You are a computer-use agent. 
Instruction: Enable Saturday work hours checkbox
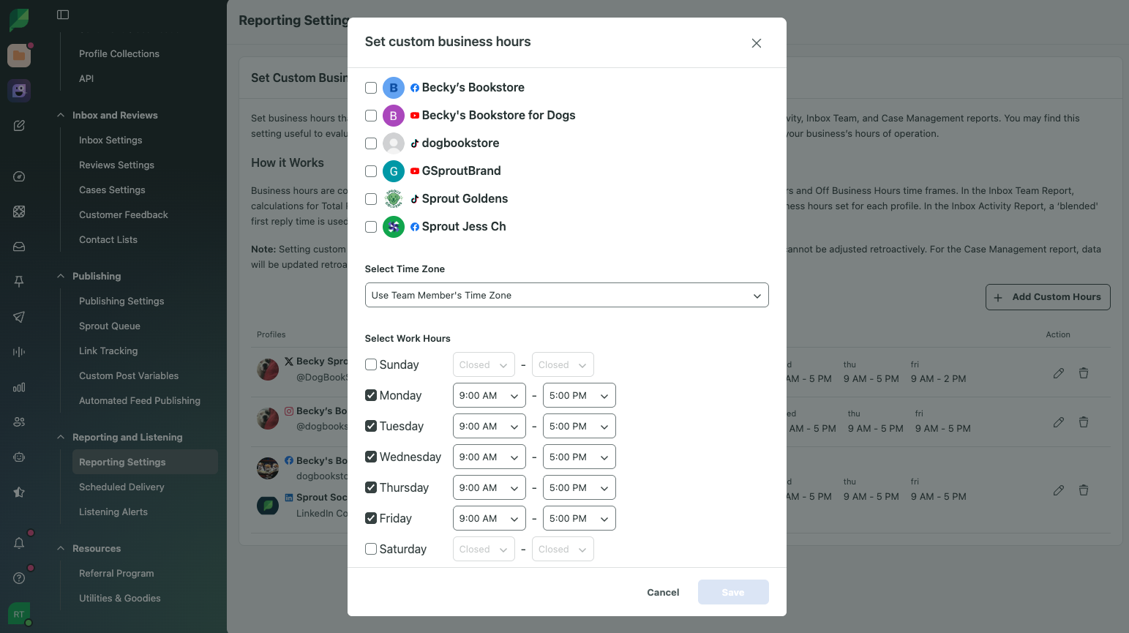[371, 549]
